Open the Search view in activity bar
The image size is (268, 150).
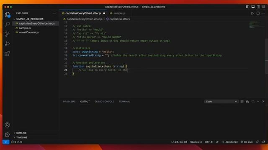pyautogui.click(x=7, y=24)
